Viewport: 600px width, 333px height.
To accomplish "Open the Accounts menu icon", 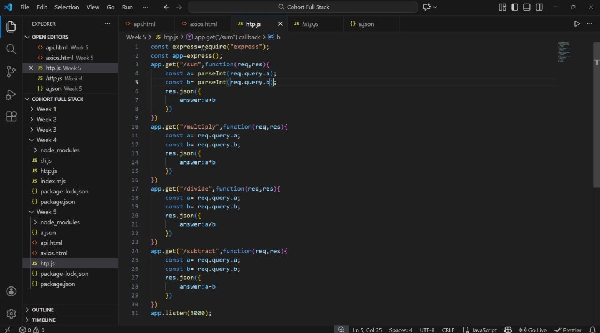I will coord(11,291).
